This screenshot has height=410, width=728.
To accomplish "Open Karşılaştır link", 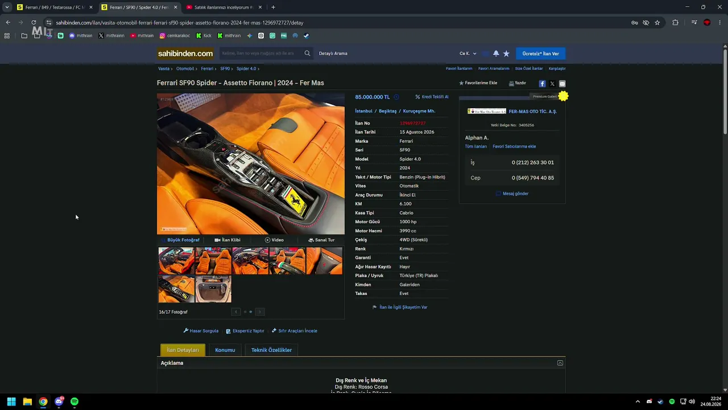I will [x=557, y=69].
